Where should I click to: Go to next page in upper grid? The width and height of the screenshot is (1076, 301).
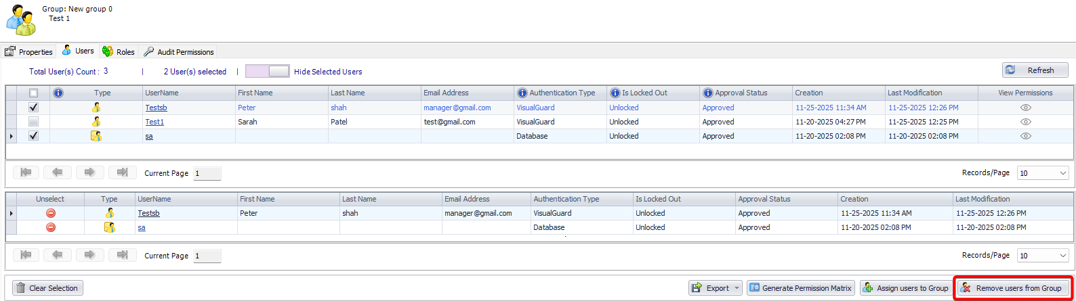coord(89,172)
